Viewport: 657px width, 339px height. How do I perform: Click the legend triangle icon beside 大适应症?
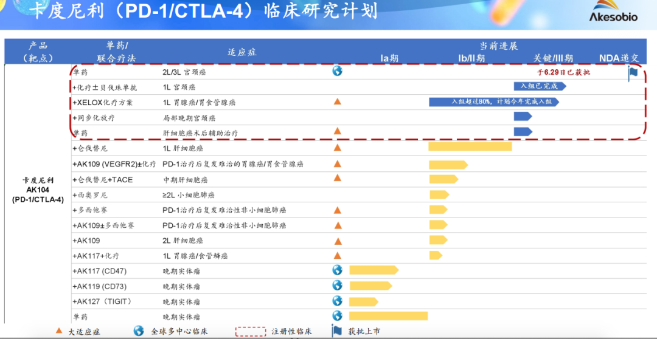(59, 331)
